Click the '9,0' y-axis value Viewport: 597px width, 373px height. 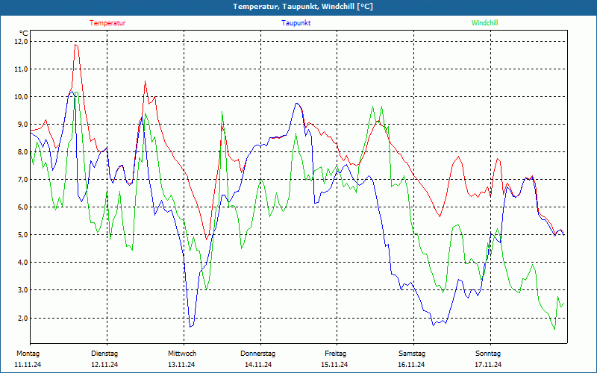tap(22, 124)
